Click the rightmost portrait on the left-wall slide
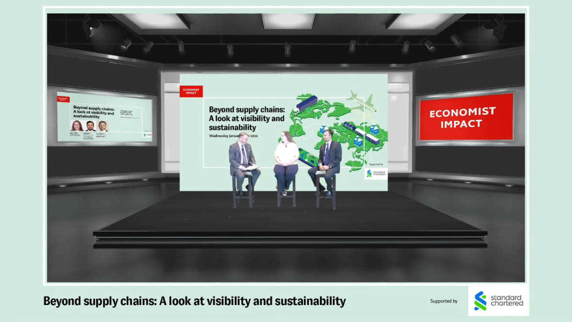572x322 pixels. point(102,126)
